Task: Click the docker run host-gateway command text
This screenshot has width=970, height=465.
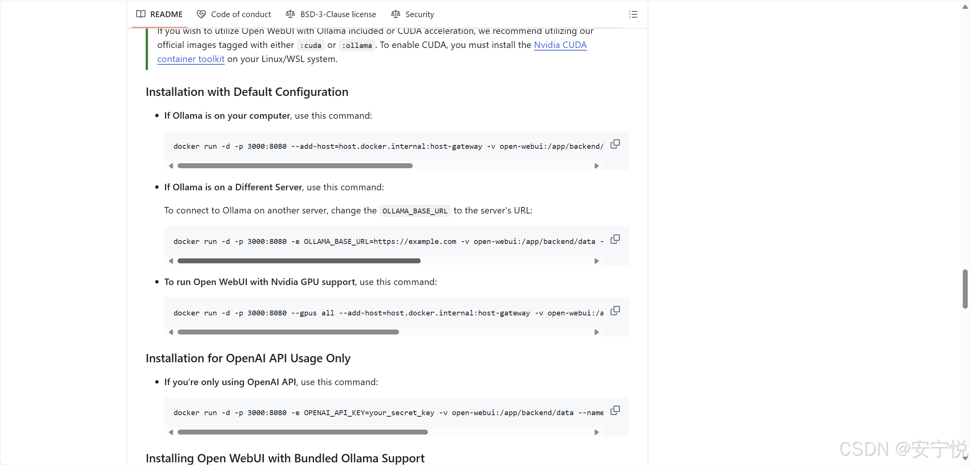Action: 388,147
